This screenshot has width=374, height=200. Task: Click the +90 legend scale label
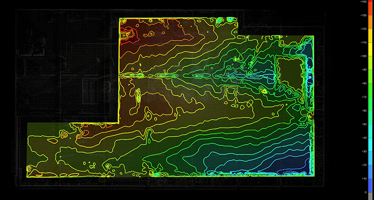click(362, 70)
